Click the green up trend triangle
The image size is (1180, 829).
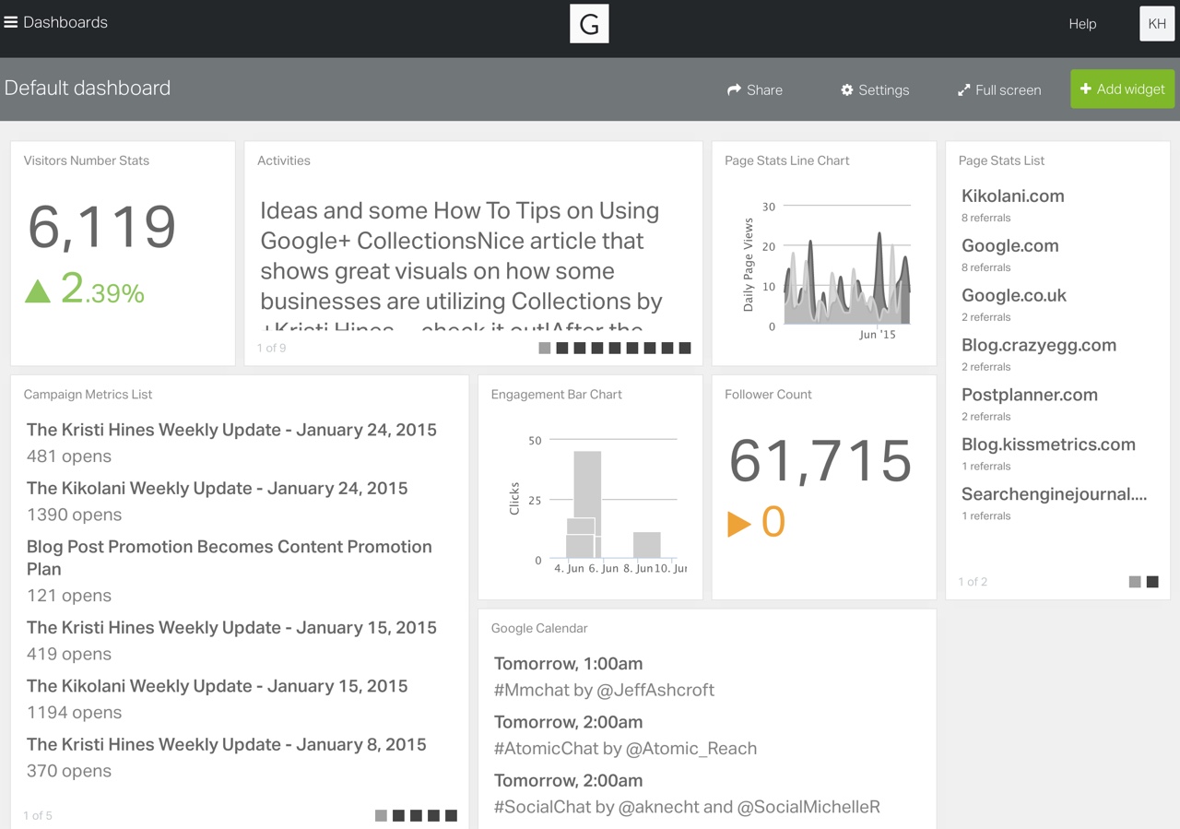(37, 291)
